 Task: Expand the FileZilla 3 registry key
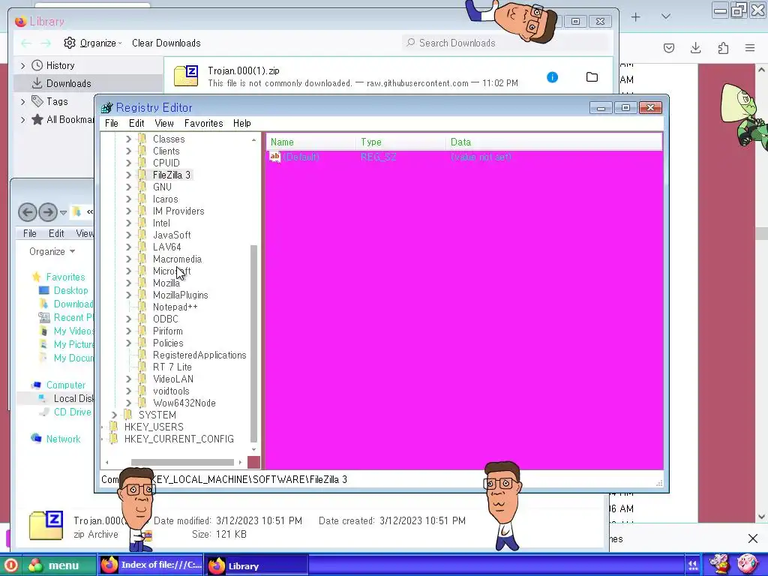pos(128,175)
